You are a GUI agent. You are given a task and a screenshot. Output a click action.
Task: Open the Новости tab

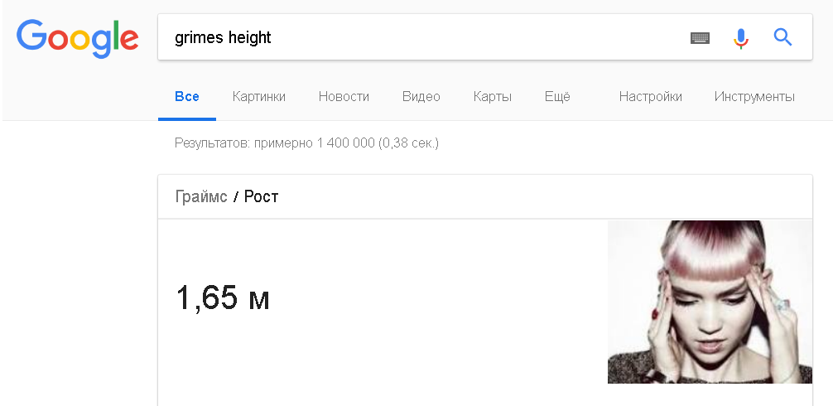click(x=344, y=97)
